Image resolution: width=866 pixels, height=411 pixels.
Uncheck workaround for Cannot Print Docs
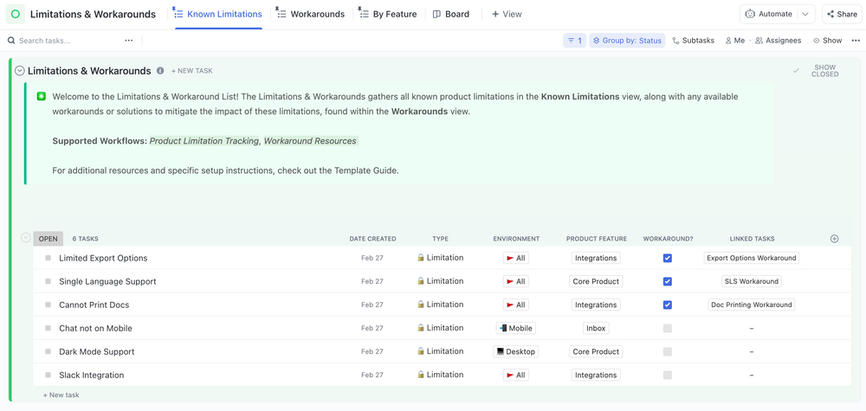coord(667,305)
